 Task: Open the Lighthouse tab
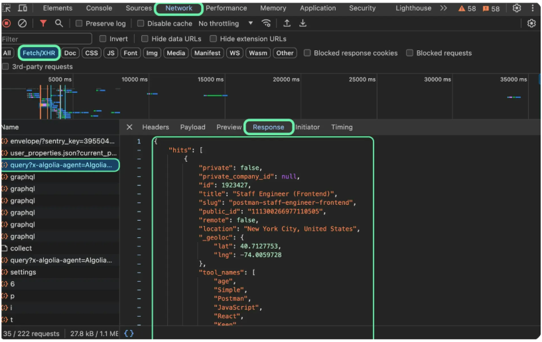tap(413, 8)
